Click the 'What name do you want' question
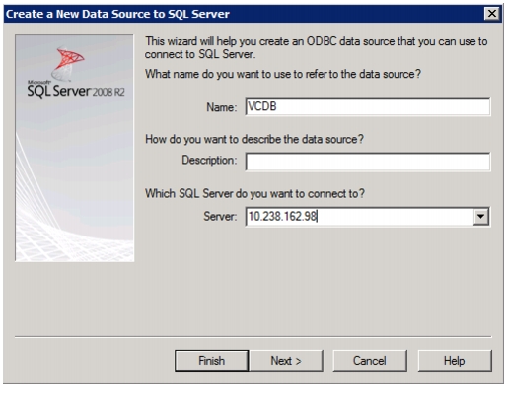The height and width of the screenshot is (404, 506). [x=283, y=74]
